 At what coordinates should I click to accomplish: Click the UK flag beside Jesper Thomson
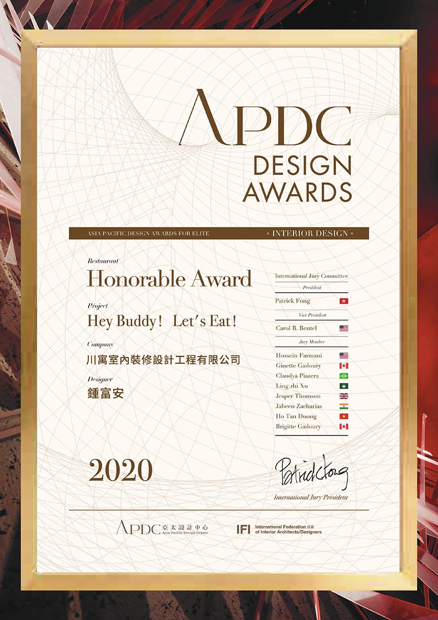(344, 396)
